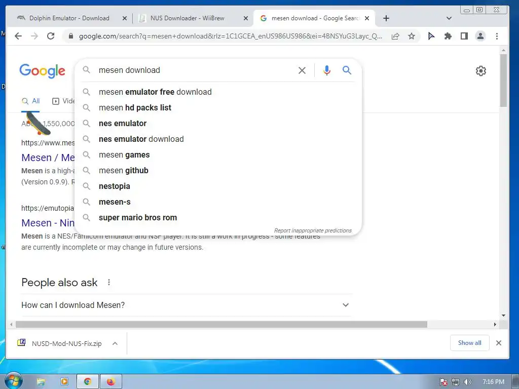Close the downloads bar

pos(499,343)
